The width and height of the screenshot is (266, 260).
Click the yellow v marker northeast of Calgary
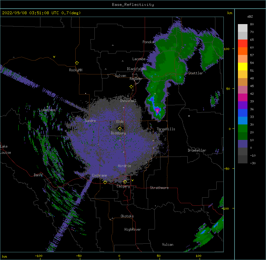pos(132,180)
